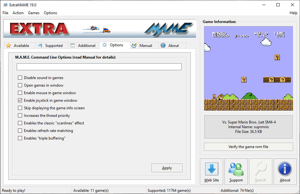Image resolution: width=300 pixels, height=194 pixels.
Task: Click the command line options text field
Action: [99, 67]
